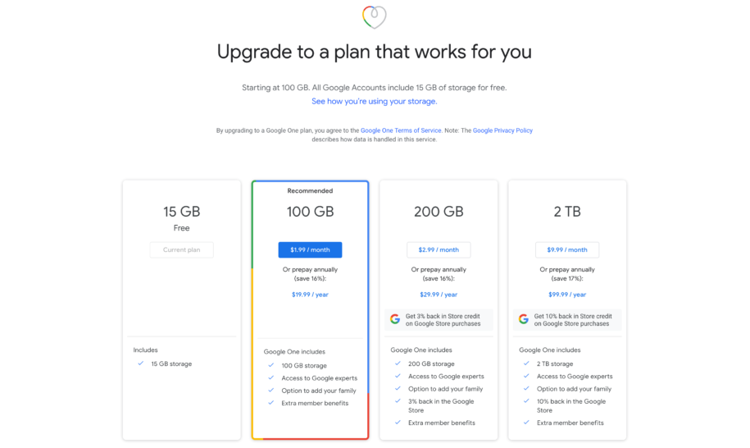750x448 pixels.
Task: Click checkmark beside 15 GB storage
Action: (x=141, y=363)
